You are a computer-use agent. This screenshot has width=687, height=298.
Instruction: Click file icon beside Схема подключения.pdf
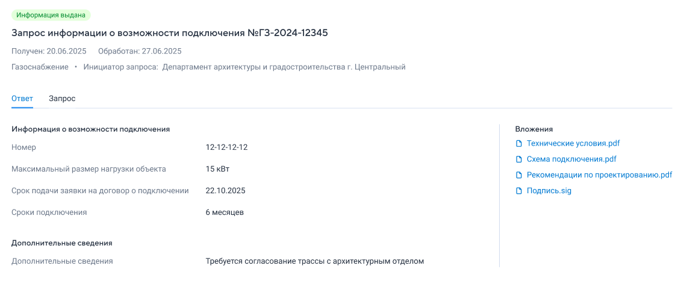519,159
